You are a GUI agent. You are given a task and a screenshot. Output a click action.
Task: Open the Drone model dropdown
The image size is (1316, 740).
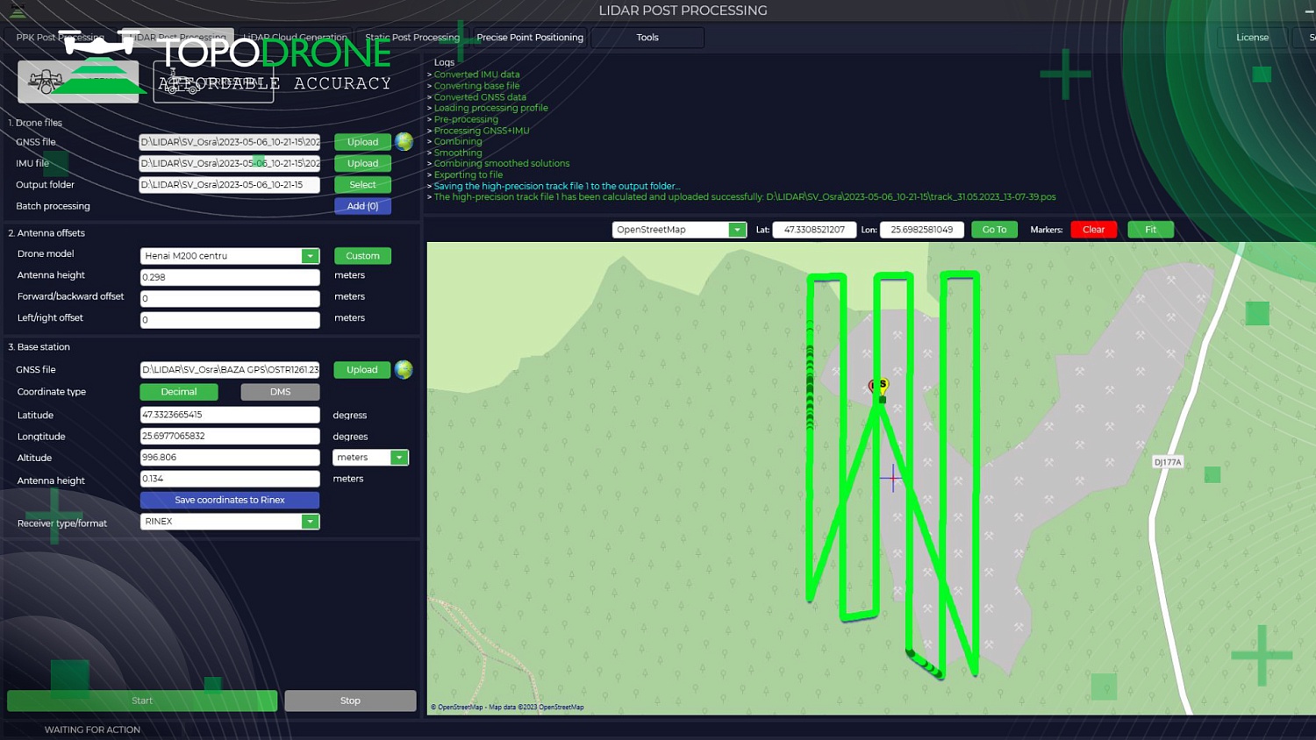tap(310, 256)
